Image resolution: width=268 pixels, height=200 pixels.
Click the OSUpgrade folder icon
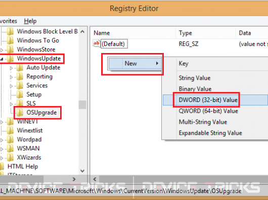tap(20, 113)
